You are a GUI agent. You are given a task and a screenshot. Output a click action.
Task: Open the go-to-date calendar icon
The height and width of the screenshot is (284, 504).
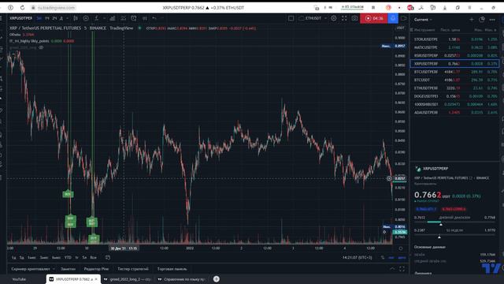tap(108, 258)
